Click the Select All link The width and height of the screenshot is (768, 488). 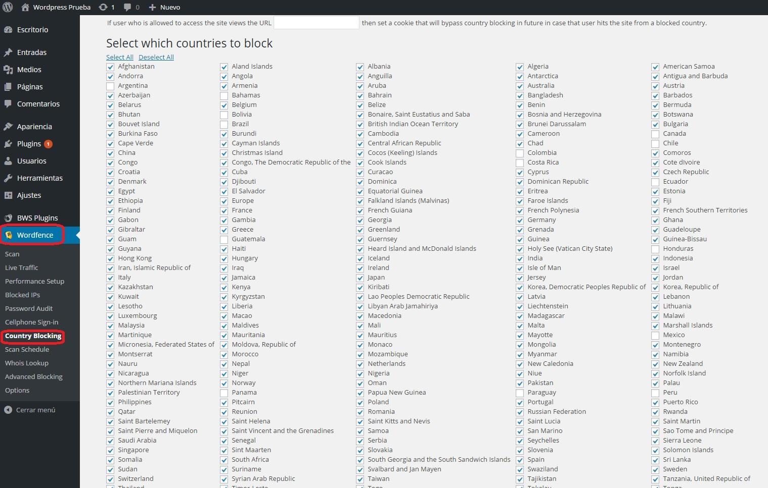120,57
